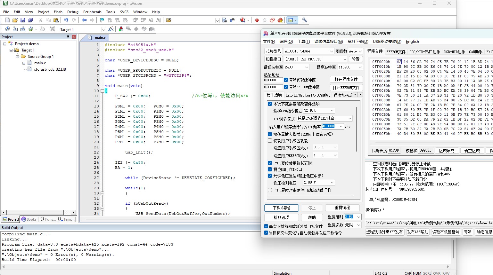Click the 区域填充 button

[x=447, y=151]
